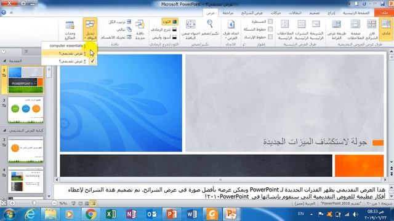Open the Review ribbon tab
Viewport: 394px width, 221px height.
coord(228,13)
